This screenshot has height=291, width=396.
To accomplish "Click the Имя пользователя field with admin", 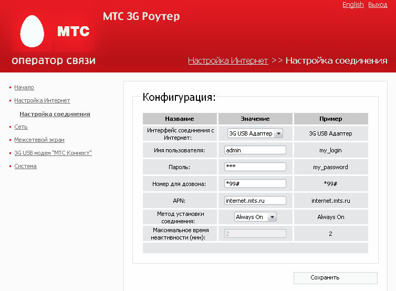I will (x=255, y=150).
